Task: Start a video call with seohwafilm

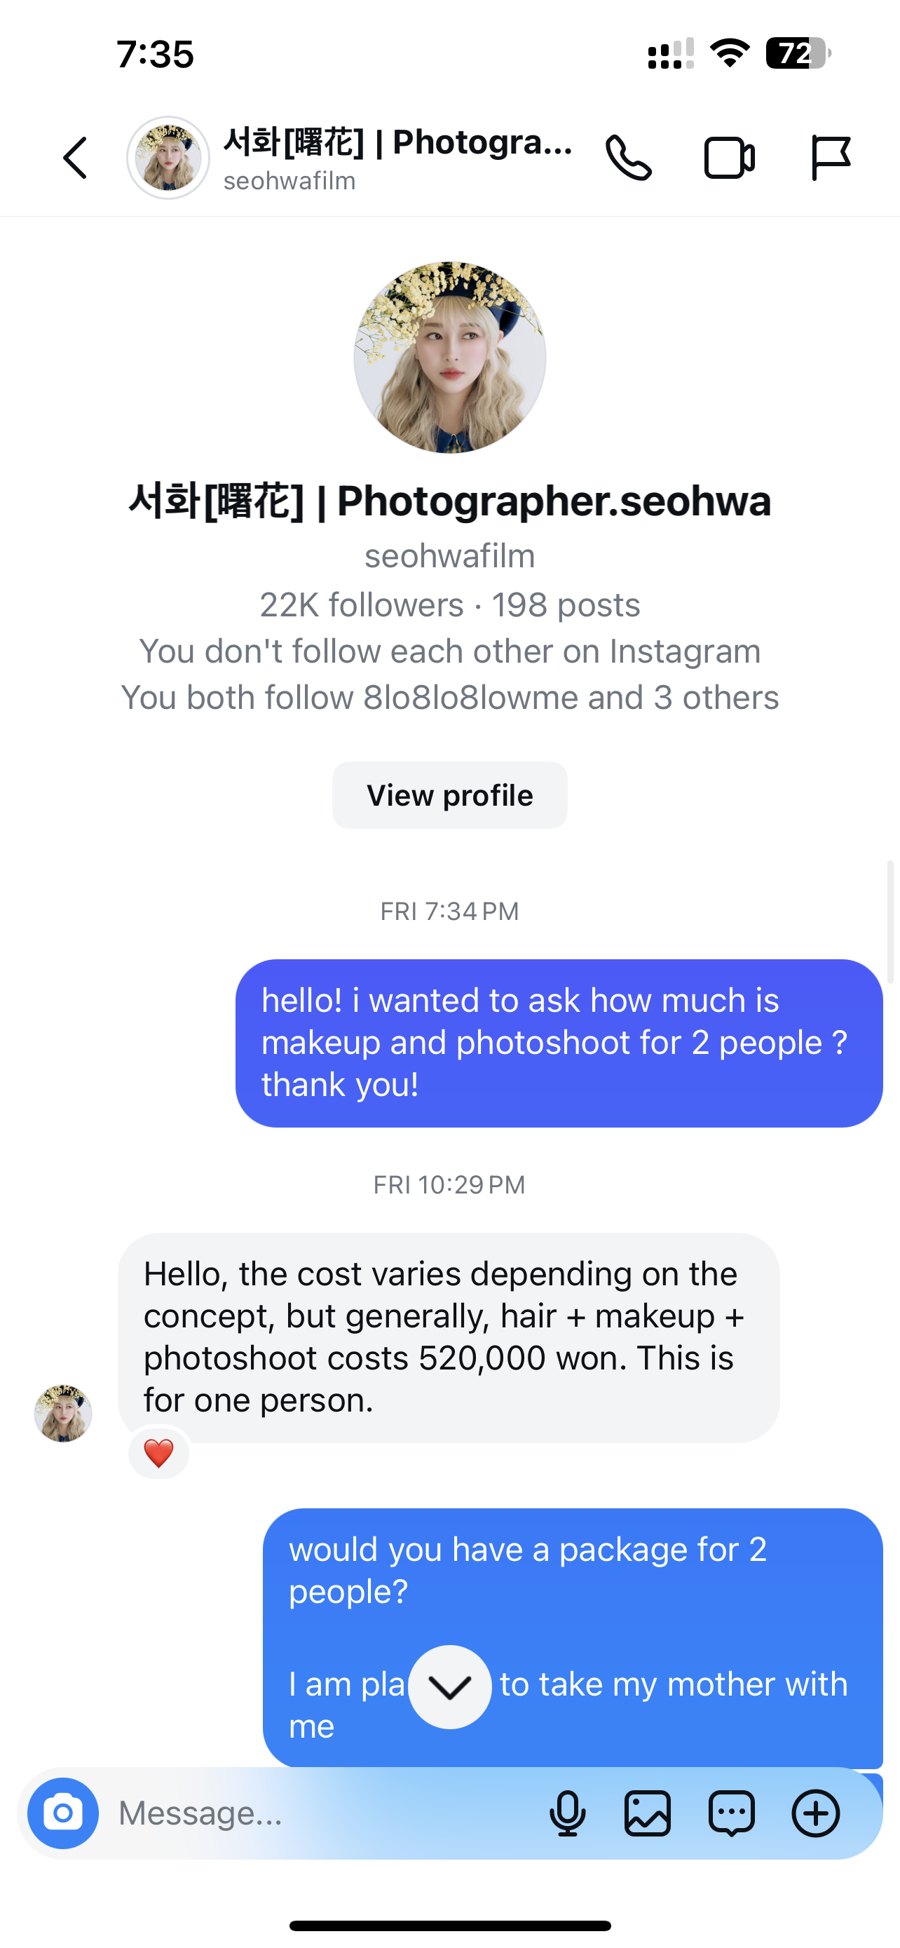Action: coord(729,158)
